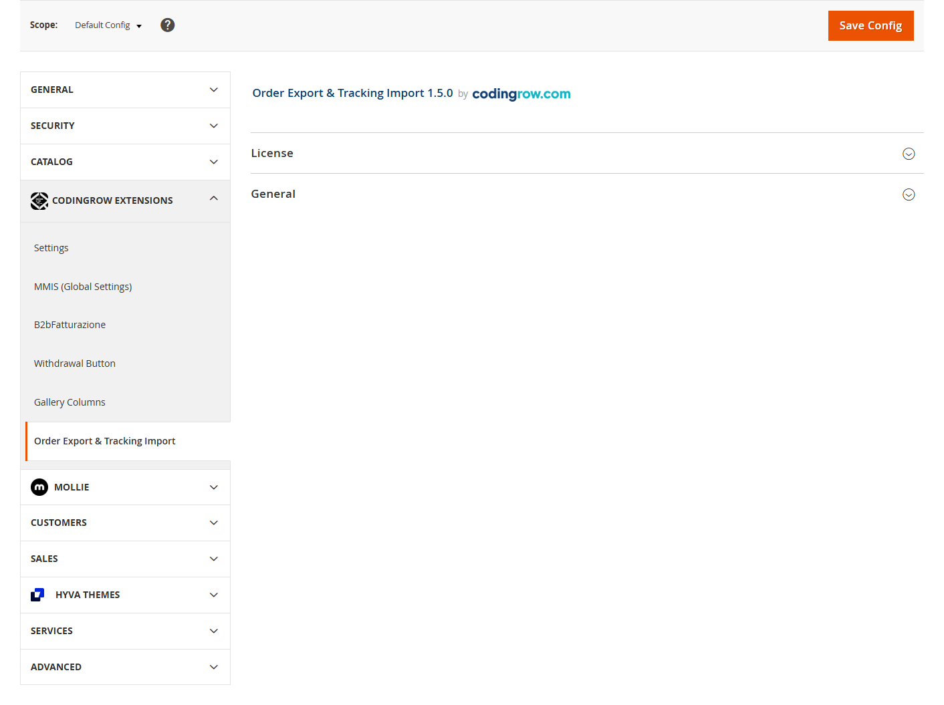Click the Order Export & Tracking Import 1.5.0 title
944x705 pixels.
(352, 93)
